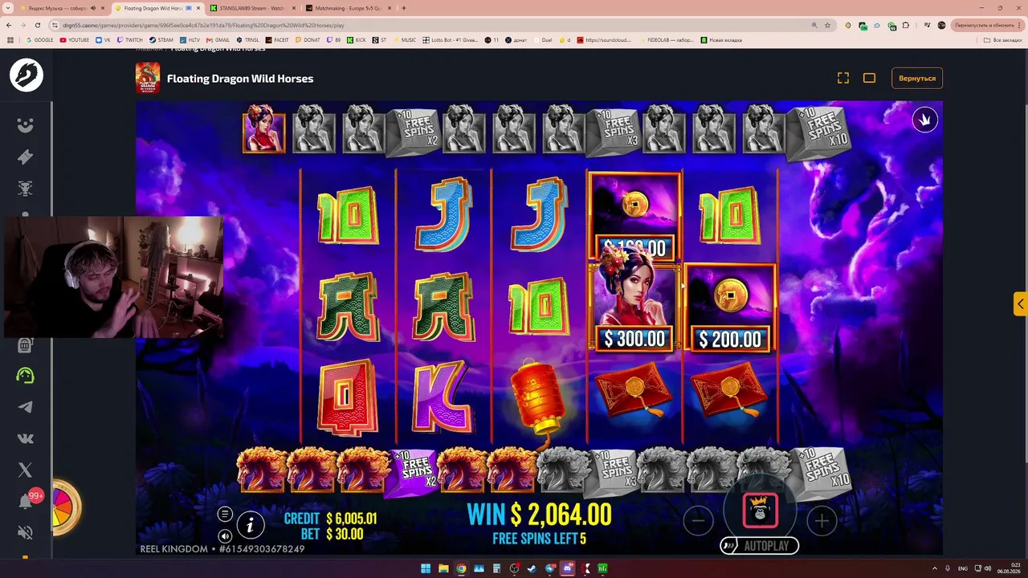Open green headset support icon

coord(26,376)
